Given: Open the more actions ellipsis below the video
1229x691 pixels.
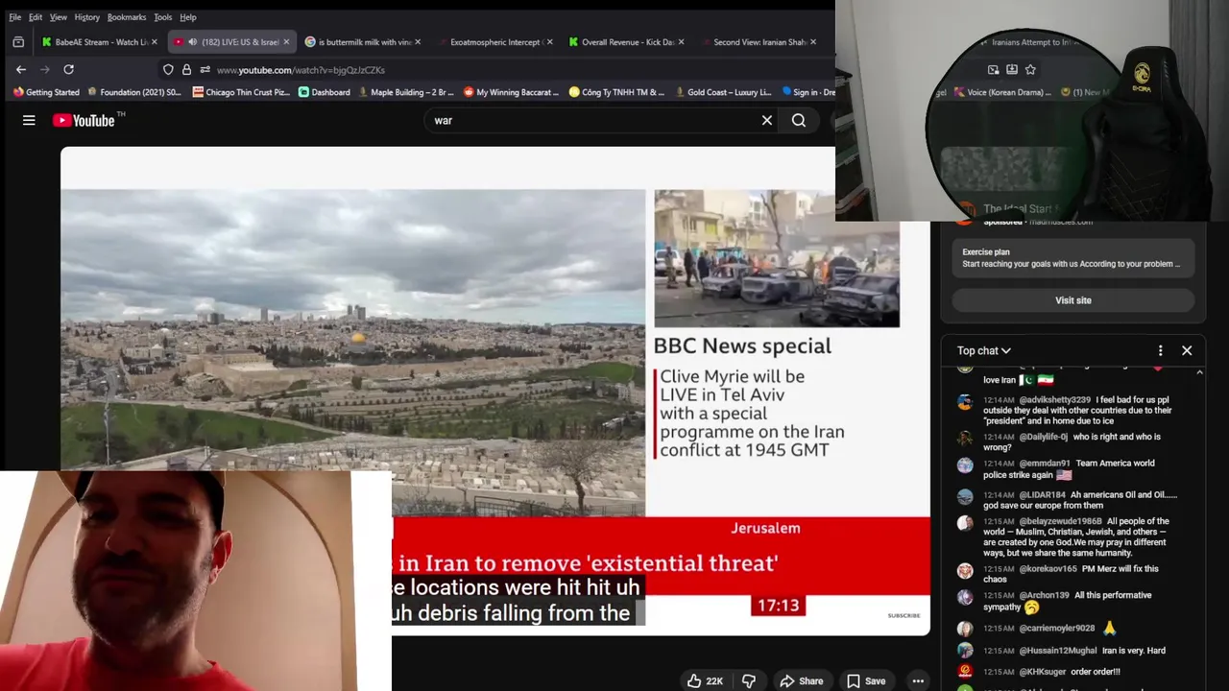Looking at the screenshot, I should point(918,680).
